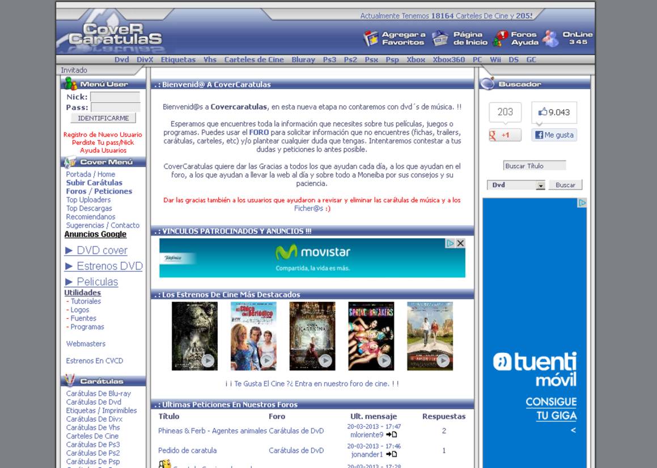Open the Tutoriales utility link

click(86, 301)
